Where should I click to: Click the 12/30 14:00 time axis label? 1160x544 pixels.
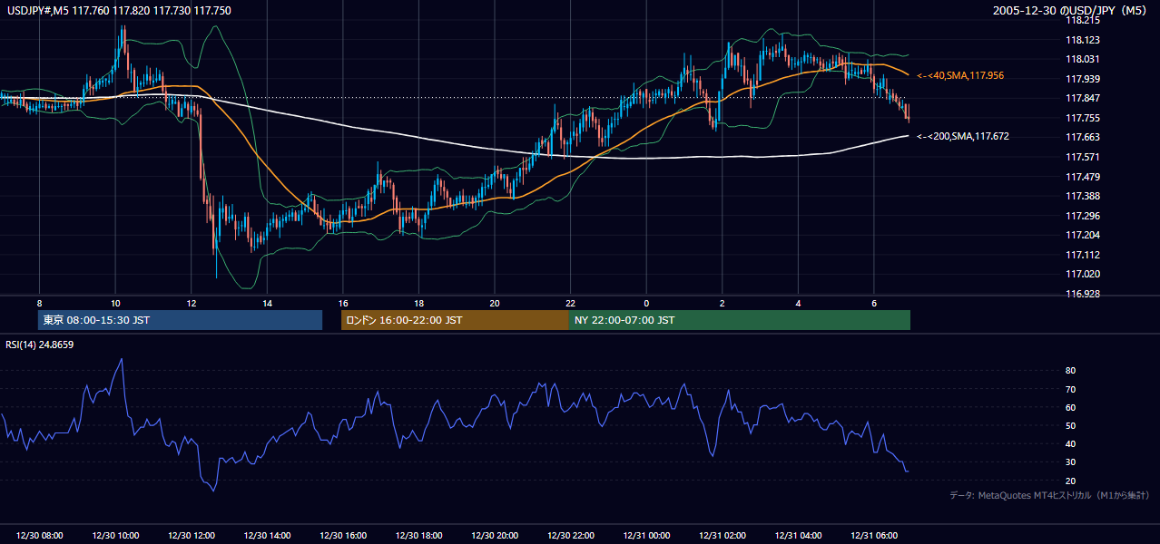pos(267,536)
